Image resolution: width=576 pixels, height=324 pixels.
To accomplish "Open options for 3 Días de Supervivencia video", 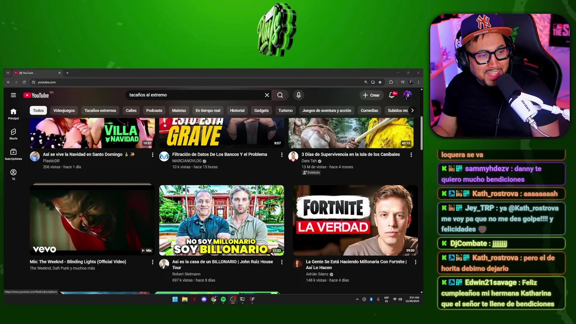I will tap(411, 155).
